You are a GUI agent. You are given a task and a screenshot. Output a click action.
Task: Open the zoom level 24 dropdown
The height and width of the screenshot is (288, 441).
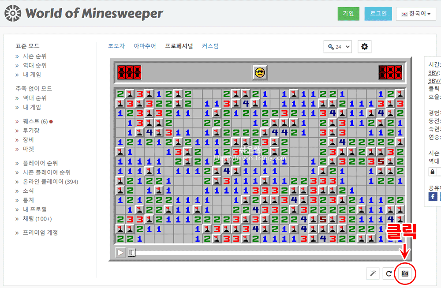pos(338,47)
